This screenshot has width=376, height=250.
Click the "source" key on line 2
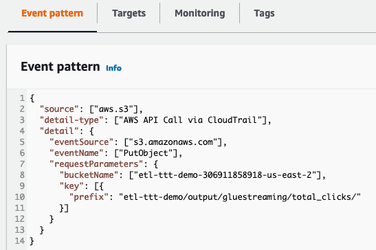click(59, 109)
